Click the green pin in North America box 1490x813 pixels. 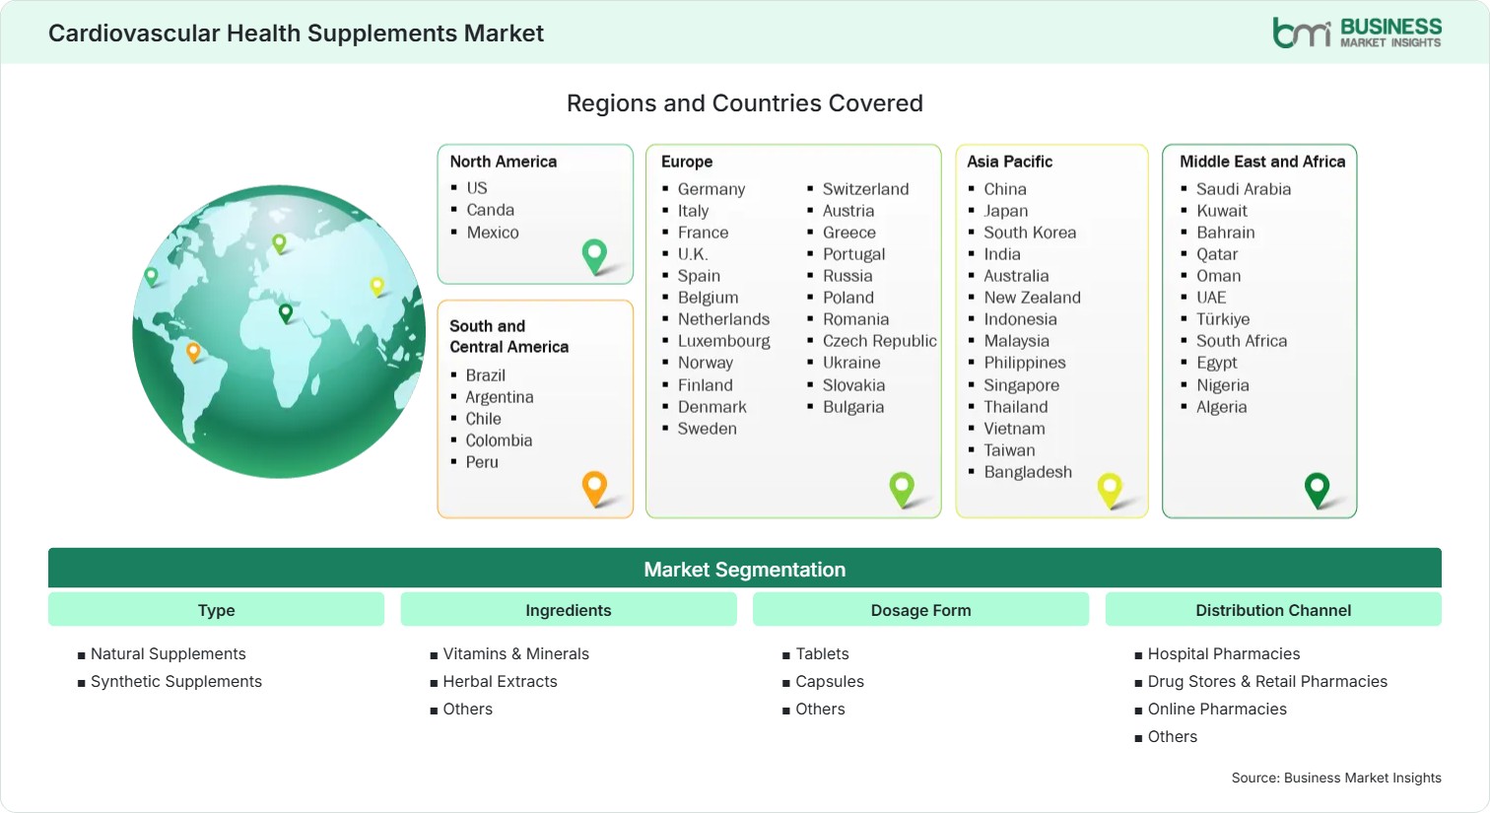pyautogui.click(x=594, y=256)
